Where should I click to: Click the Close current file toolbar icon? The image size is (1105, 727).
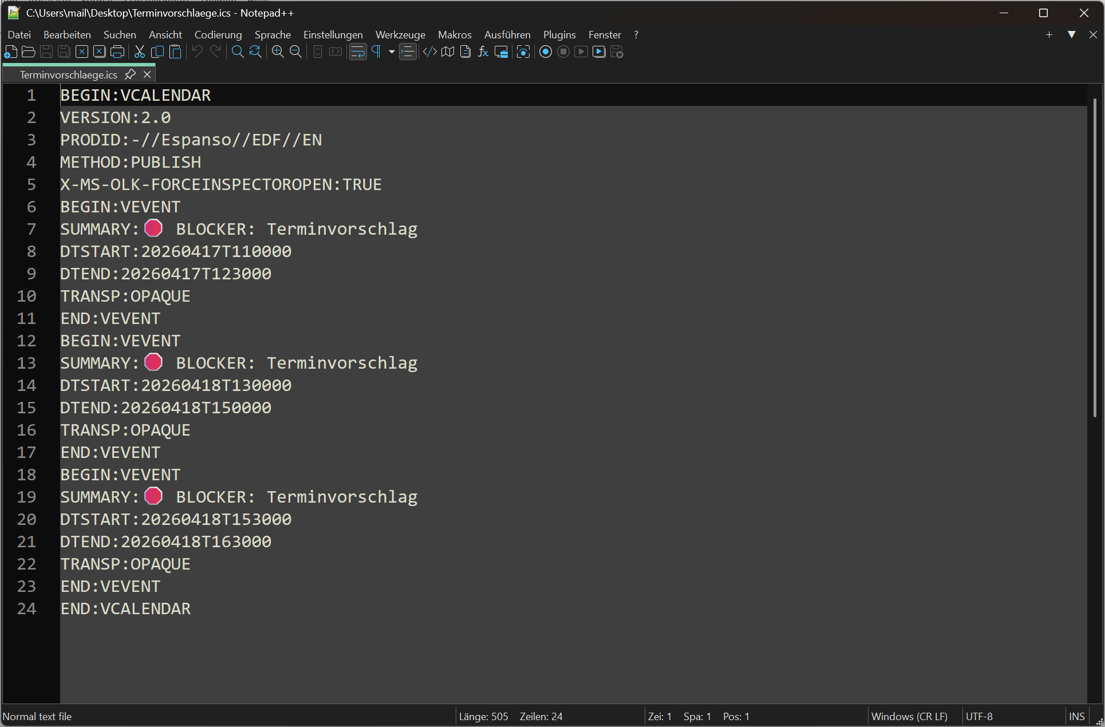pyautogui.click(x=82, y=52)
